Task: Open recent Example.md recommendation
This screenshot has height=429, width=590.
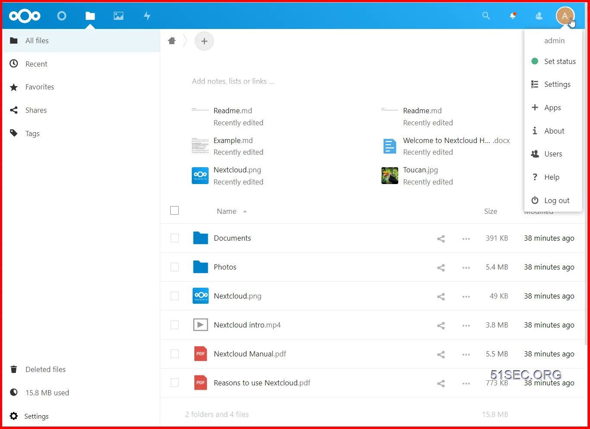Action: click(228, 146)
